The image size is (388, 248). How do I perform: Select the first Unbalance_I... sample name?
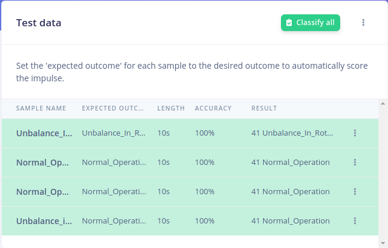[x=44, y=133]
